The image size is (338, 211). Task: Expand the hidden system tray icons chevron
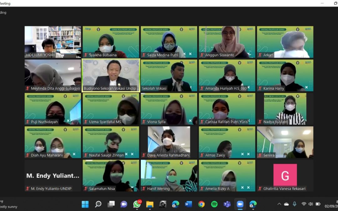pos(279,204)
